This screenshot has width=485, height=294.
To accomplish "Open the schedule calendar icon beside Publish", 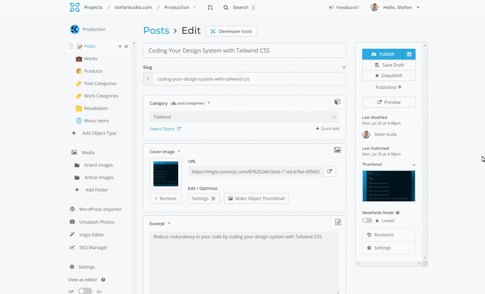I will point(409,54).
